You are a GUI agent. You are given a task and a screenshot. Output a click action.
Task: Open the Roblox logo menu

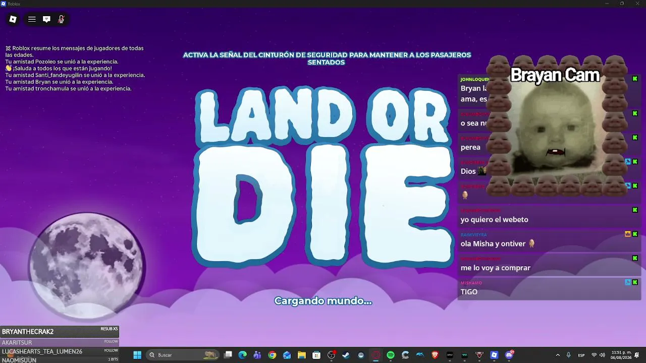coord(13,19)
